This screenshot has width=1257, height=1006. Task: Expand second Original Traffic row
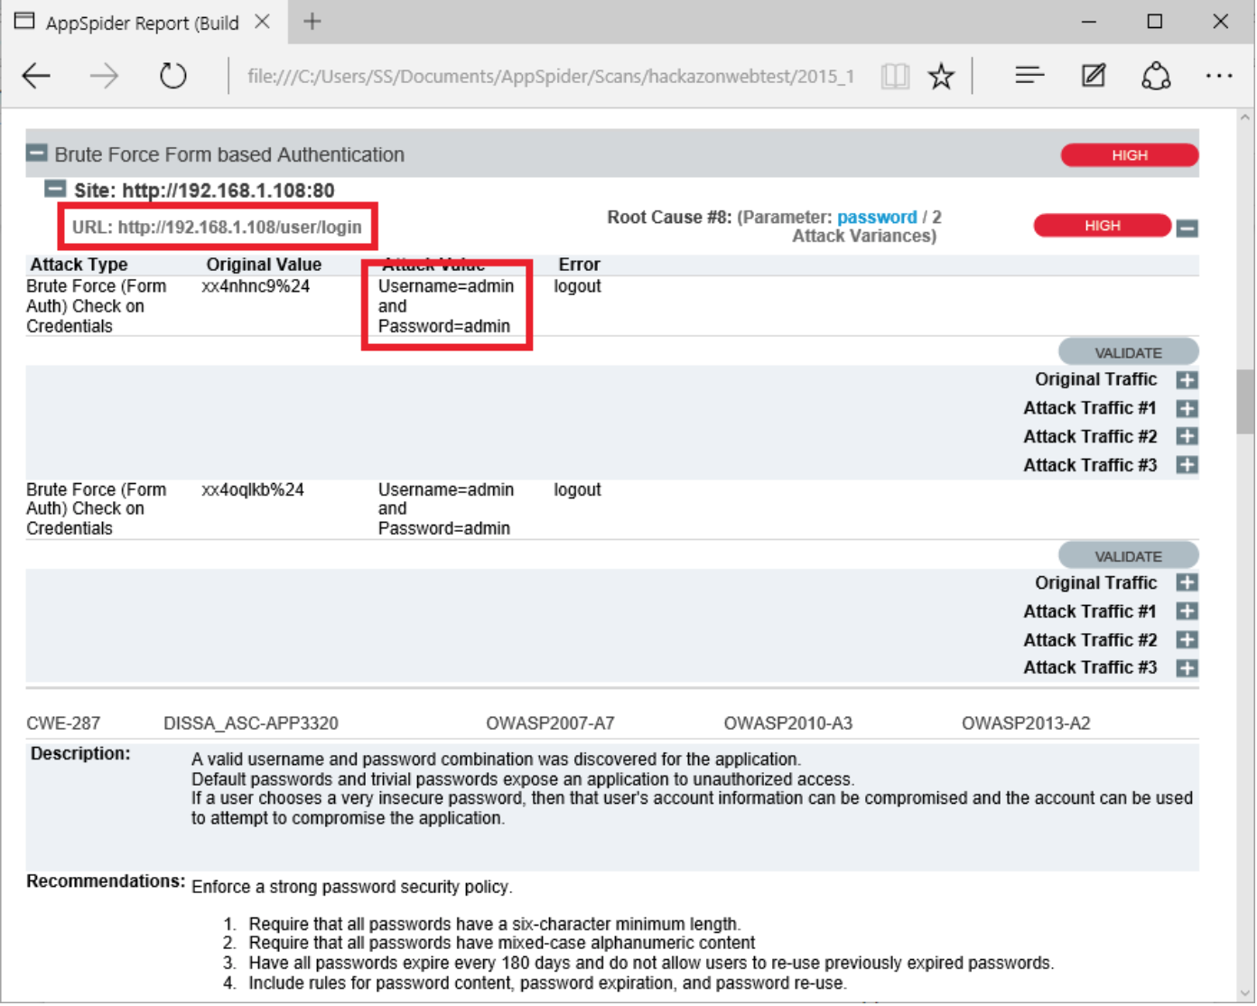[1187, 582]
